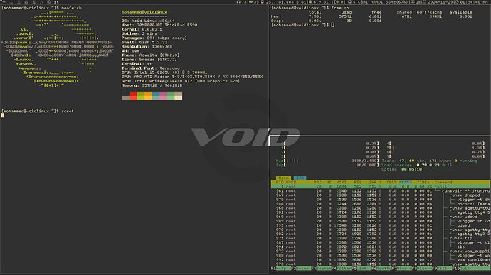Click the 'Resolution: 1366x768' line
The image size is (491, 275).
pyautogui.click(x=147, y=47)
